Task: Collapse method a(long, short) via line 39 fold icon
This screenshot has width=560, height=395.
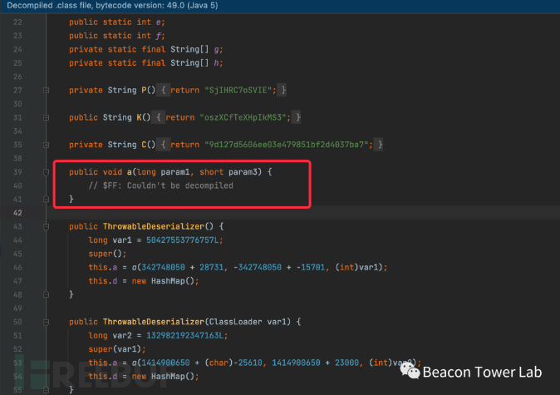Action: click(x=47, y=172)
